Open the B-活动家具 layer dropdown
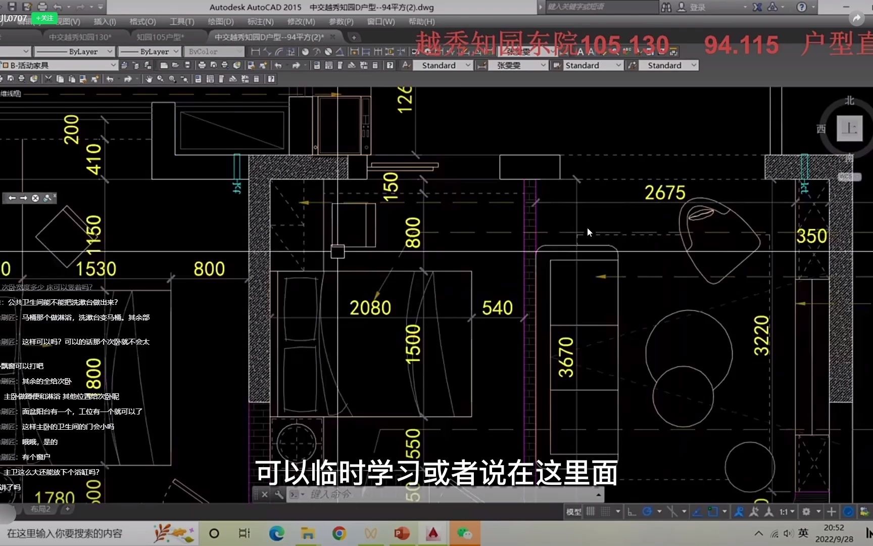 pyautogui.click(x=113, y=65)
